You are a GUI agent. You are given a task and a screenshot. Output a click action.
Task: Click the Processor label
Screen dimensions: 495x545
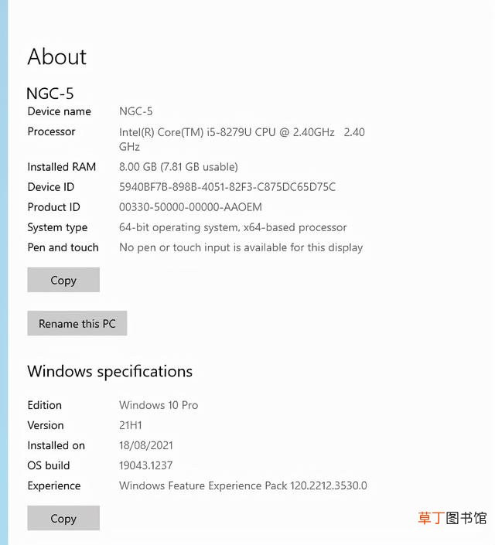click(52, 131)
